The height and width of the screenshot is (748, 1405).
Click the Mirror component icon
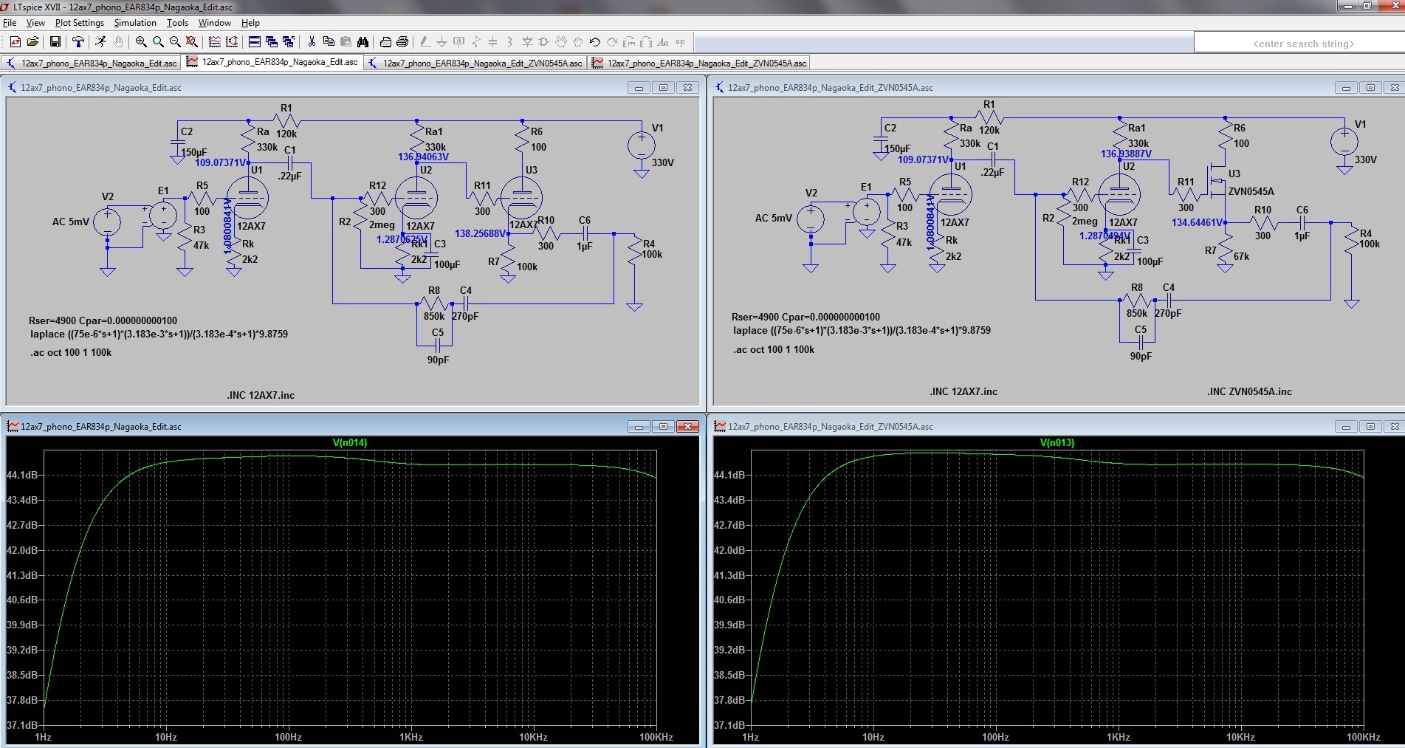pyautogui.click(x=646, y=42)
